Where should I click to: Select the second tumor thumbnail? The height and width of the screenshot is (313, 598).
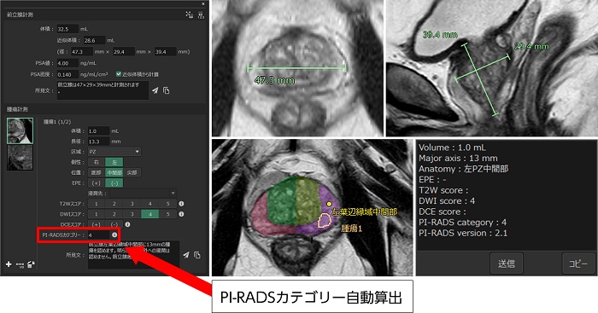[x=20, y=157]
